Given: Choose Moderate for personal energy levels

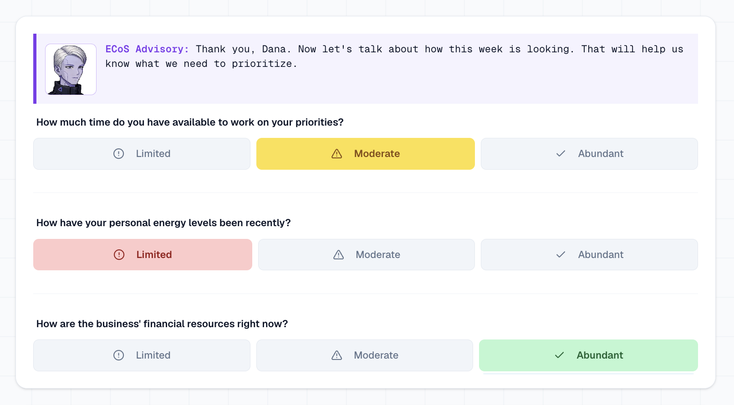Looking at the screenshot, I should coord(366,255).
